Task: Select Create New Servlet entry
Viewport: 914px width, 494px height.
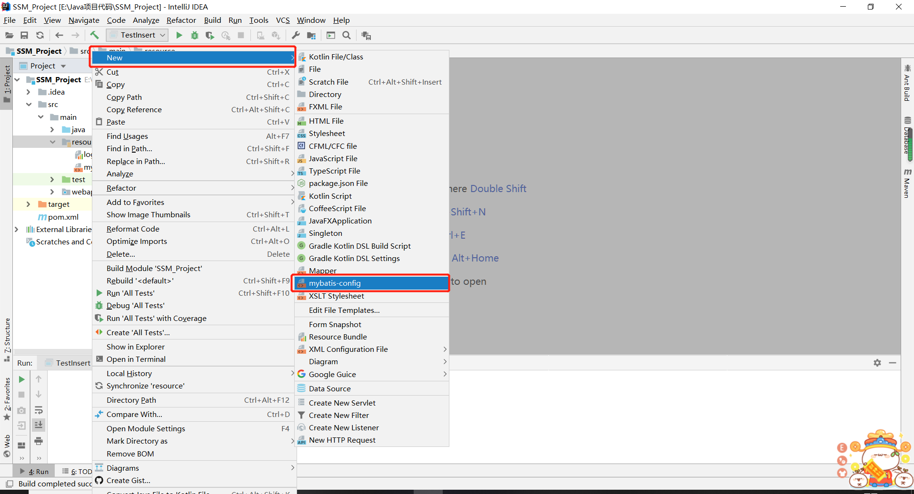Action: click(372, 403)
